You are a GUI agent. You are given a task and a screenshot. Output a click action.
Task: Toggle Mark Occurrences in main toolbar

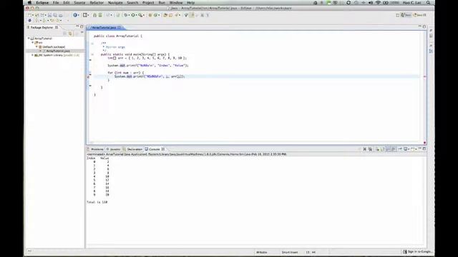[192, 15]
